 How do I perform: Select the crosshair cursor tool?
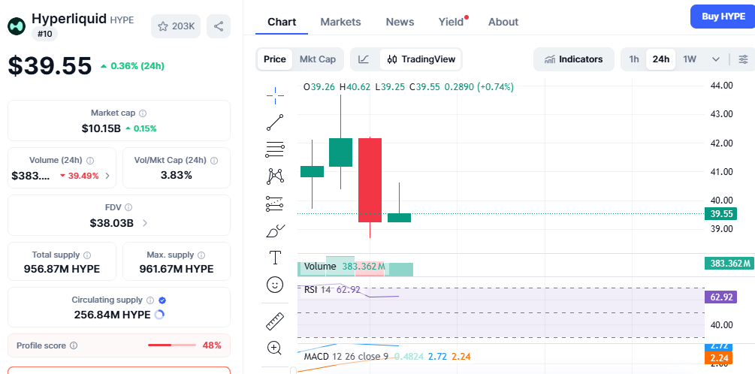click(275, 95)
